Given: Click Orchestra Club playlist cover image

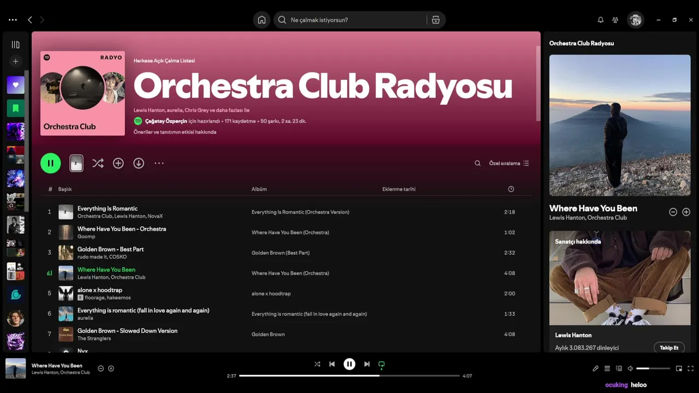Looking at the screenshot, I should (x=82, y=93).
